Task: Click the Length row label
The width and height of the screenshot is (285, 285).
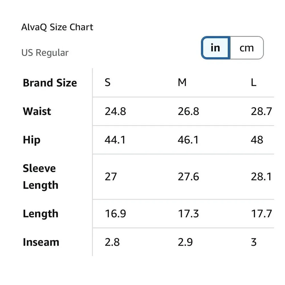Action: click(40, 214)
